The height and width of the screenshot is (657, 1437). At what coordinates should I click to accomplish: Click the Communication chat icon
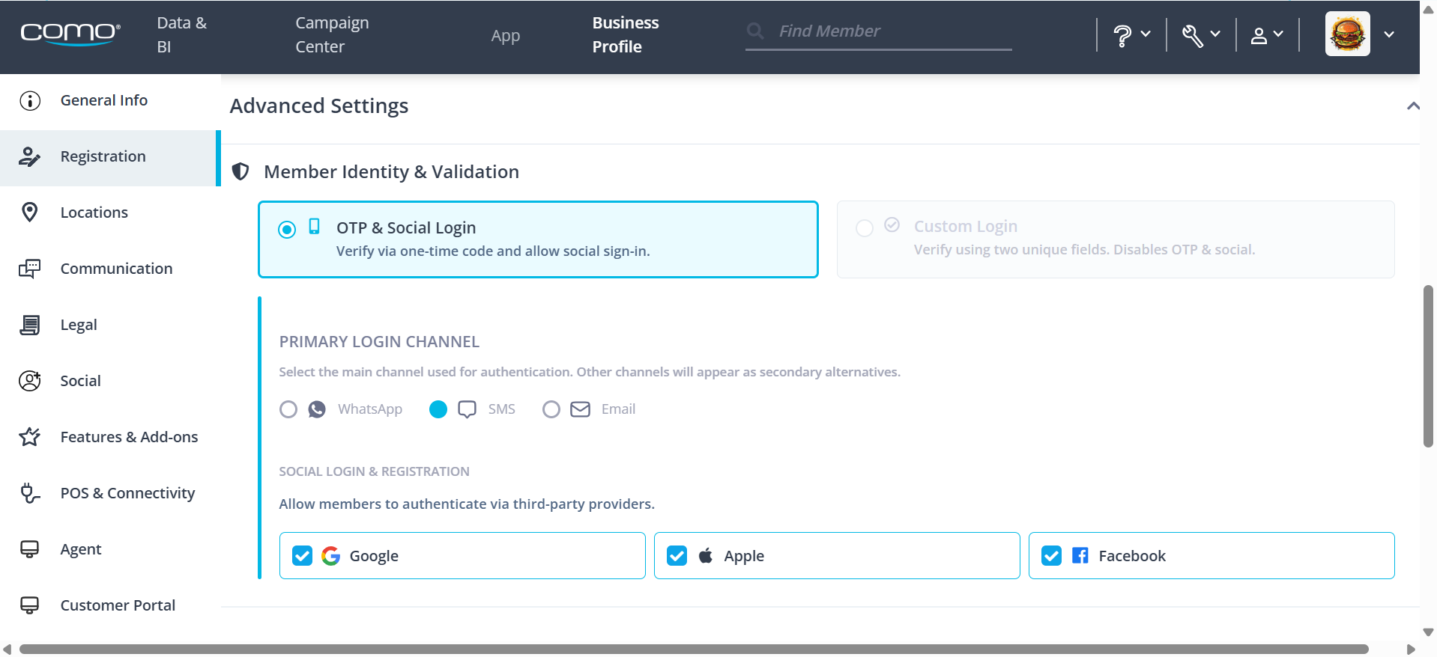(30, 269)
